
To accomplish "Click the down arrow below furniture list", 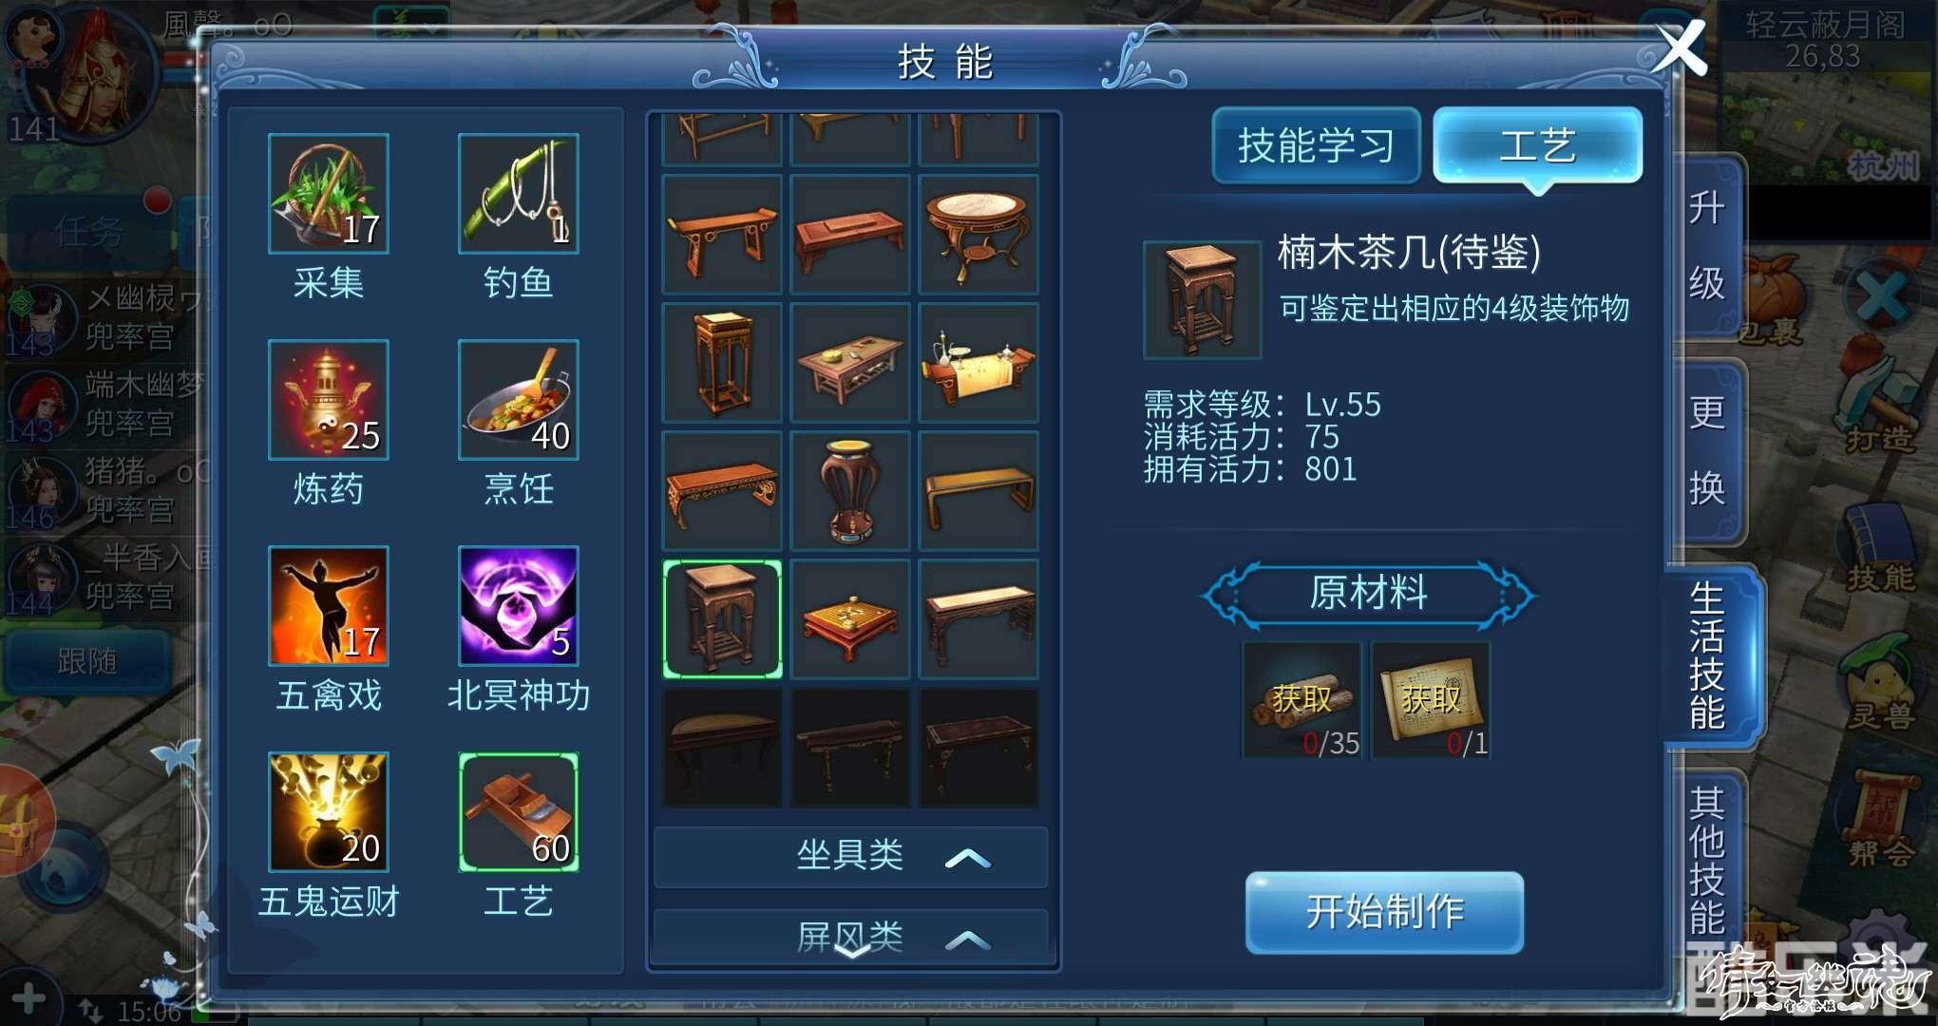I will point(851,950).
